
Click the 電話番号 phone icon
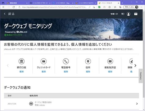[66, 61]
